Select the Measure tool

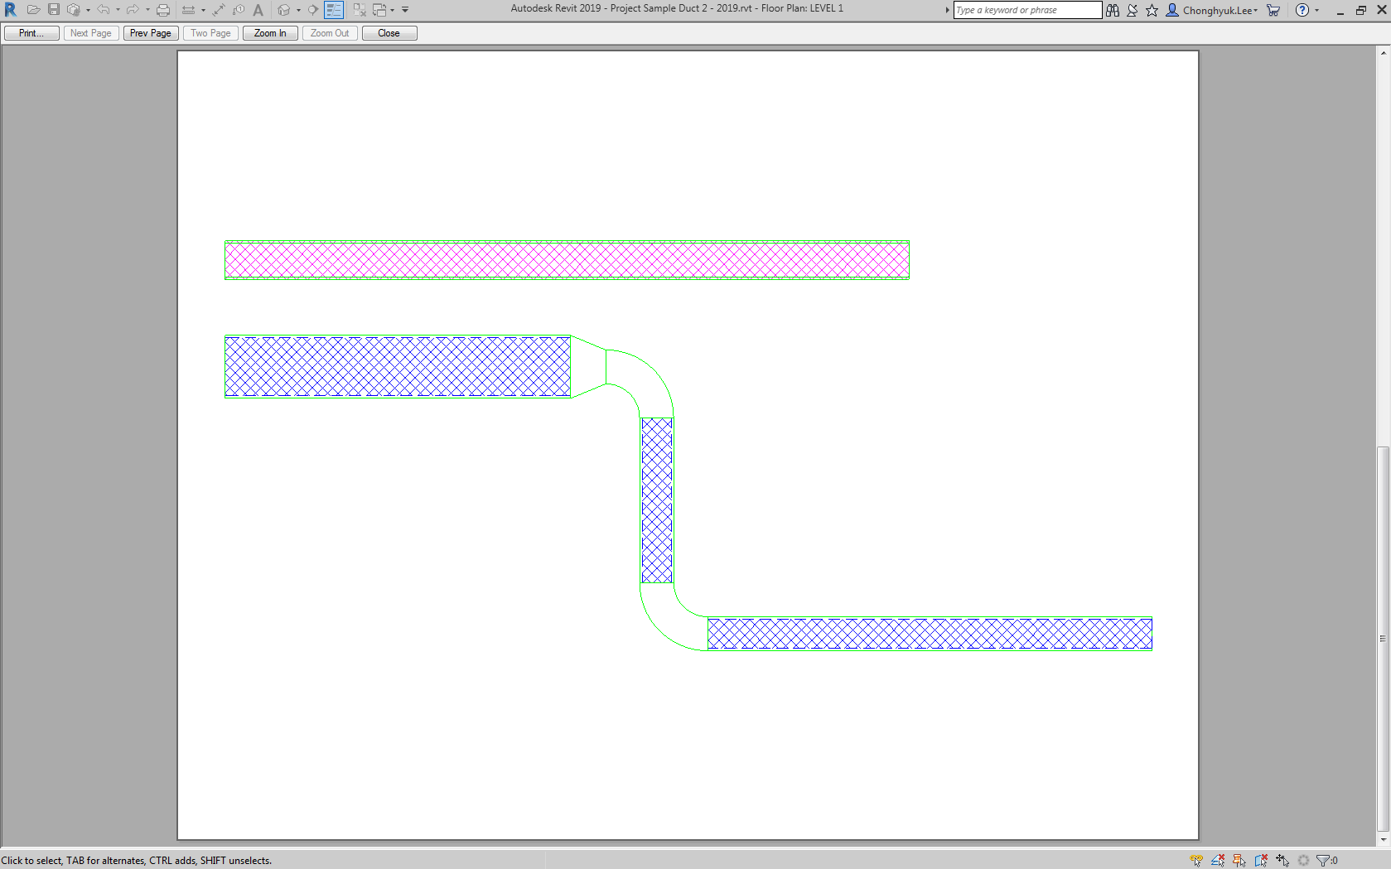[x=188, y=10]
